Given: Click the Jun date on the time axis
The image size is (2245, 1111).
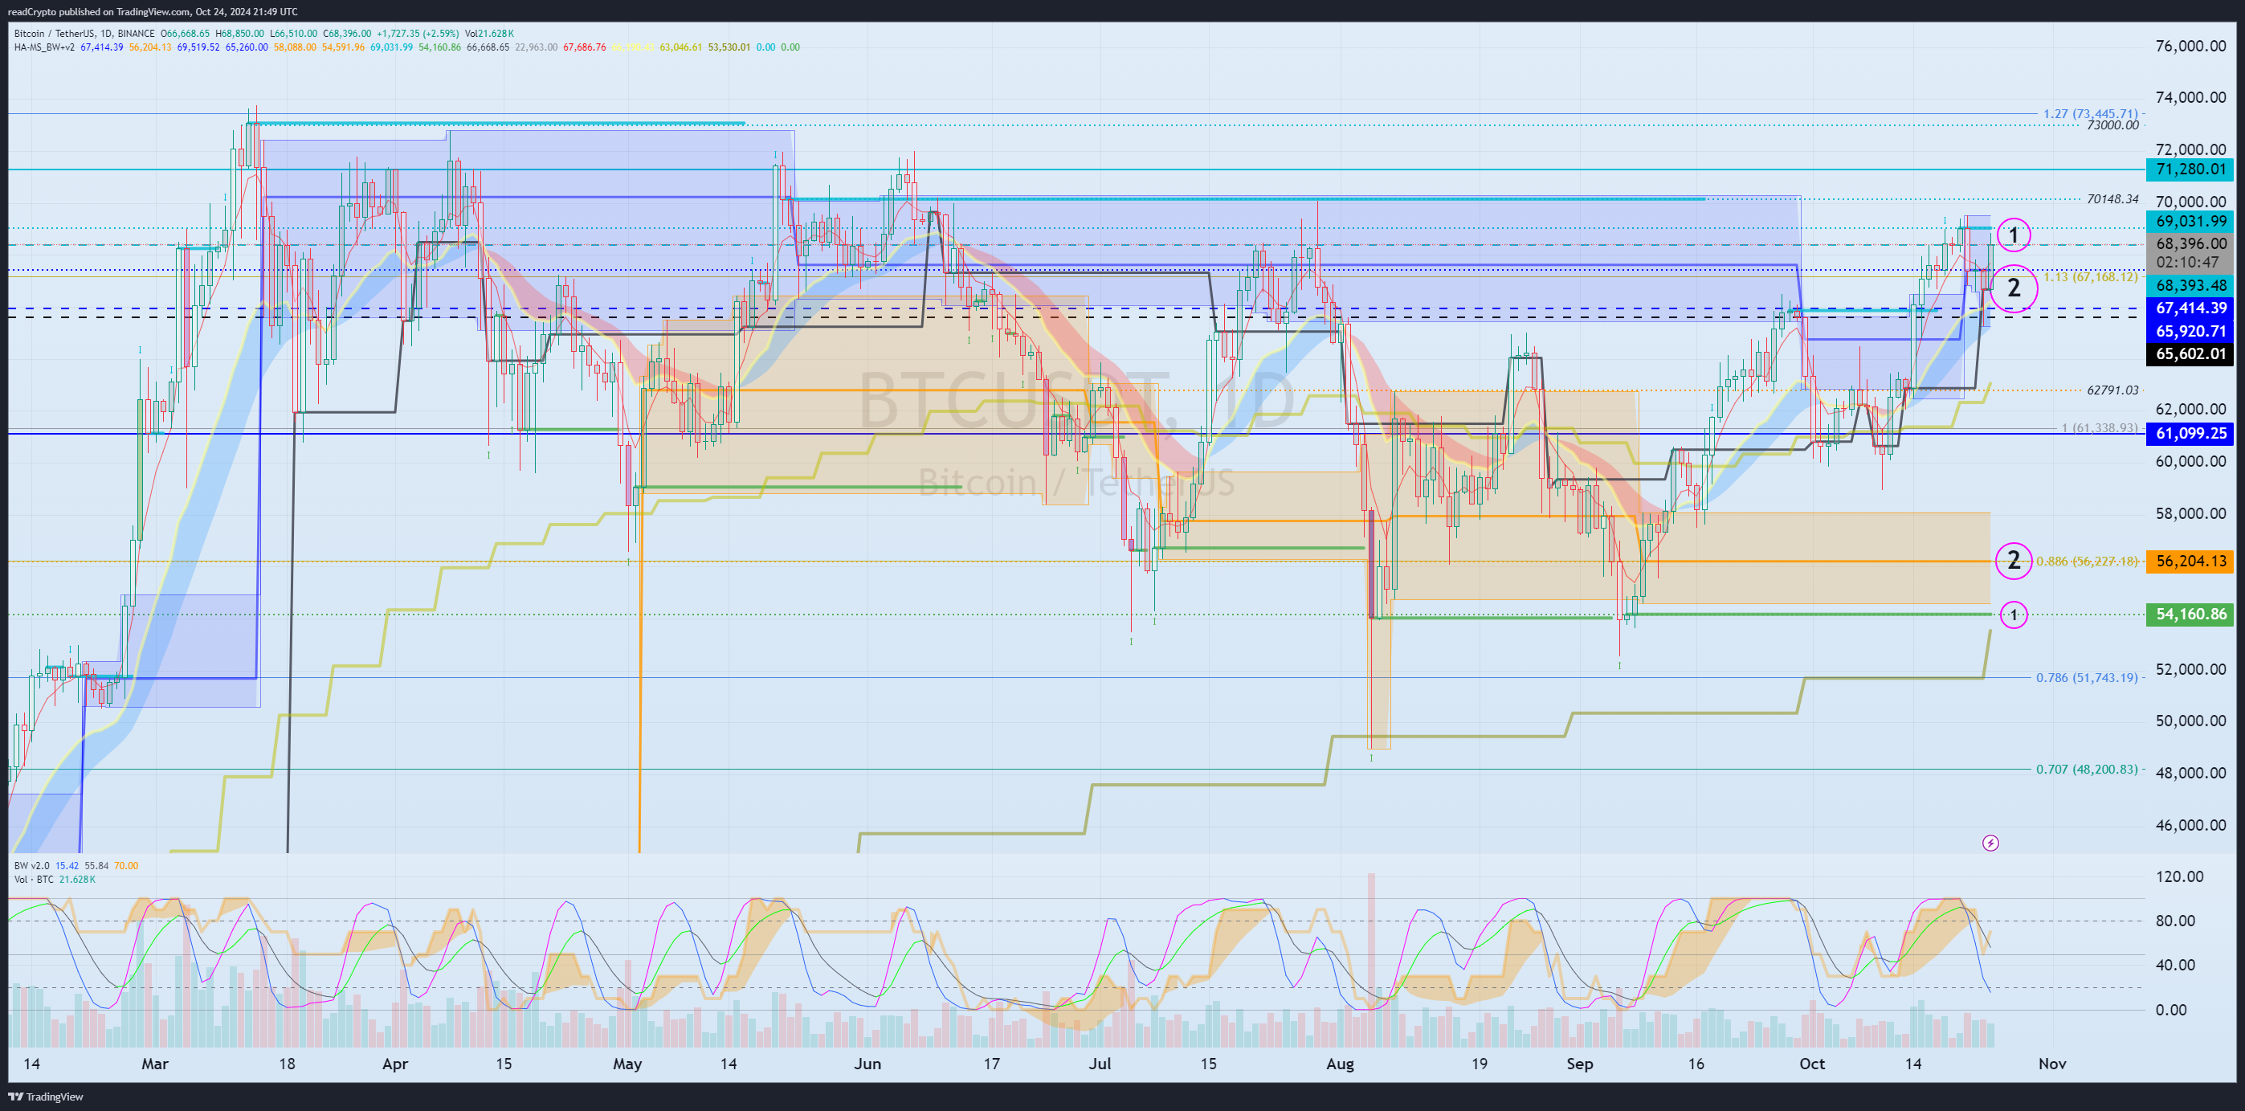Looking at the screenshot, I should [x=868, y=1064].
